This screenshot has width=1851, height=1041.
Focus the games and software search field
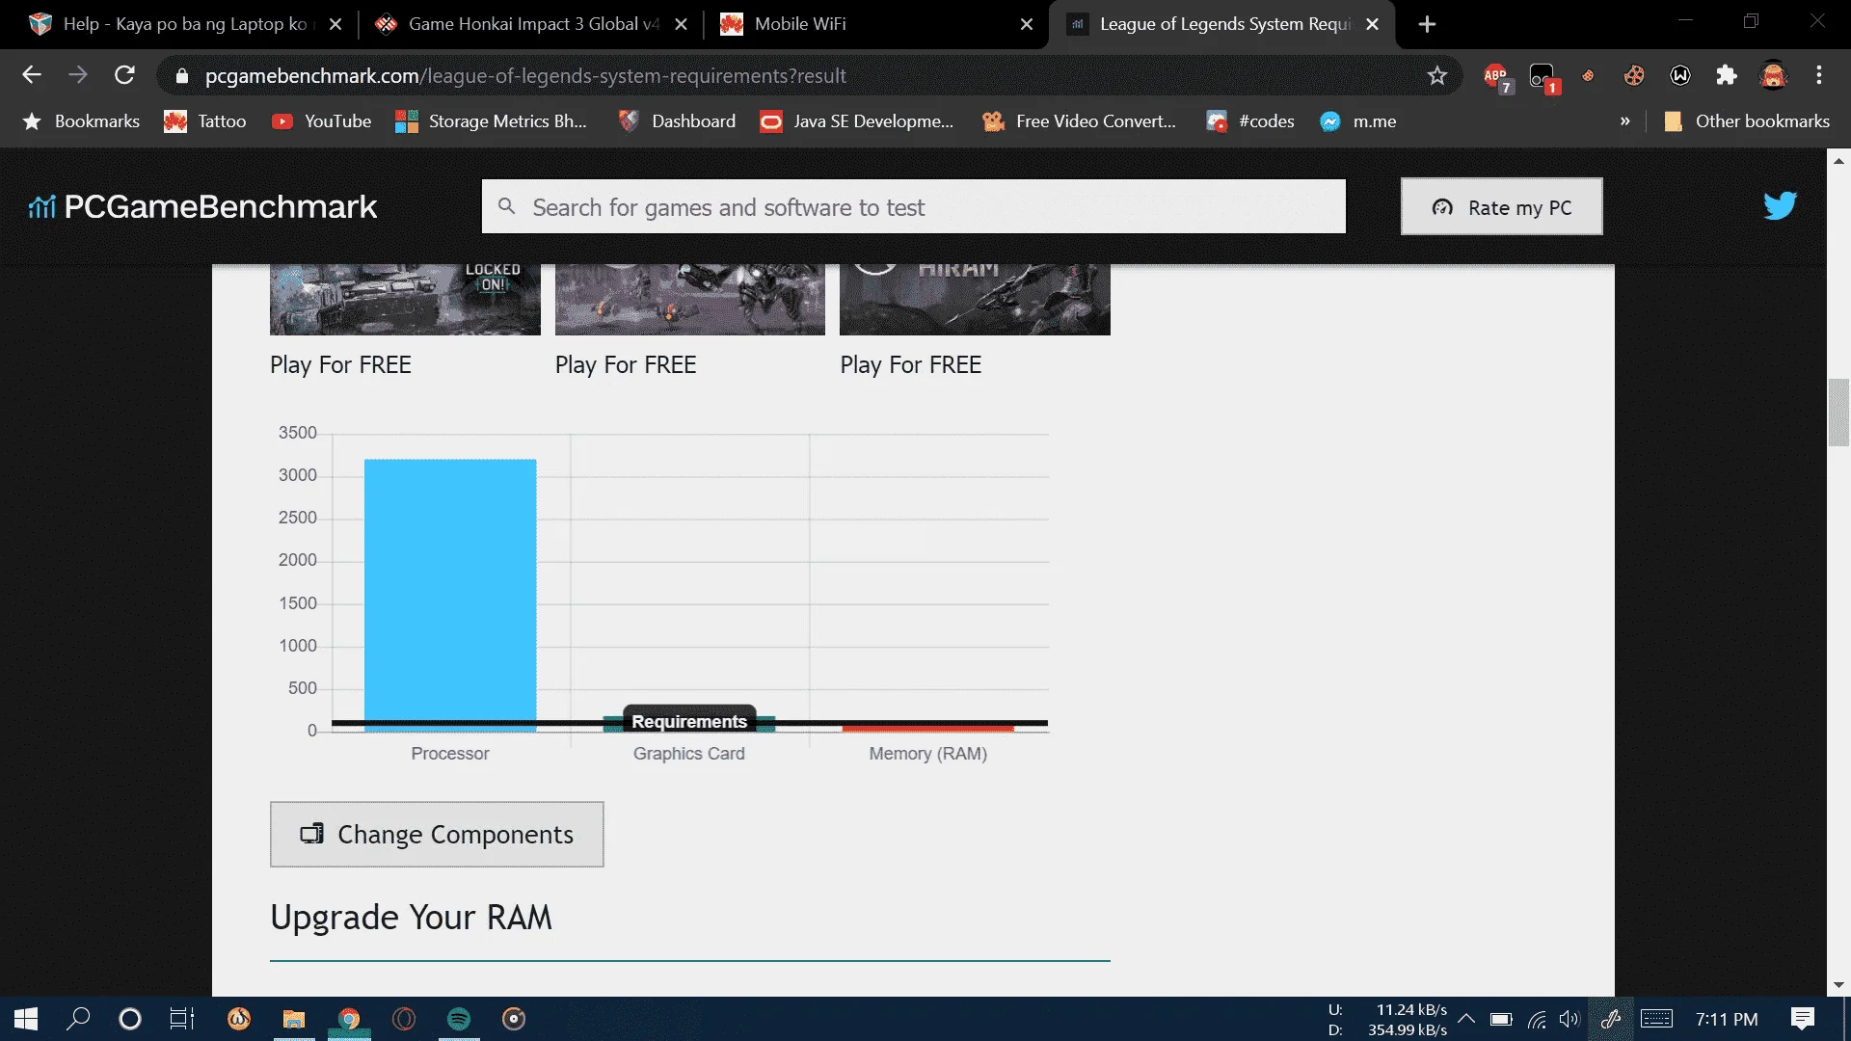tap(914, 206)
